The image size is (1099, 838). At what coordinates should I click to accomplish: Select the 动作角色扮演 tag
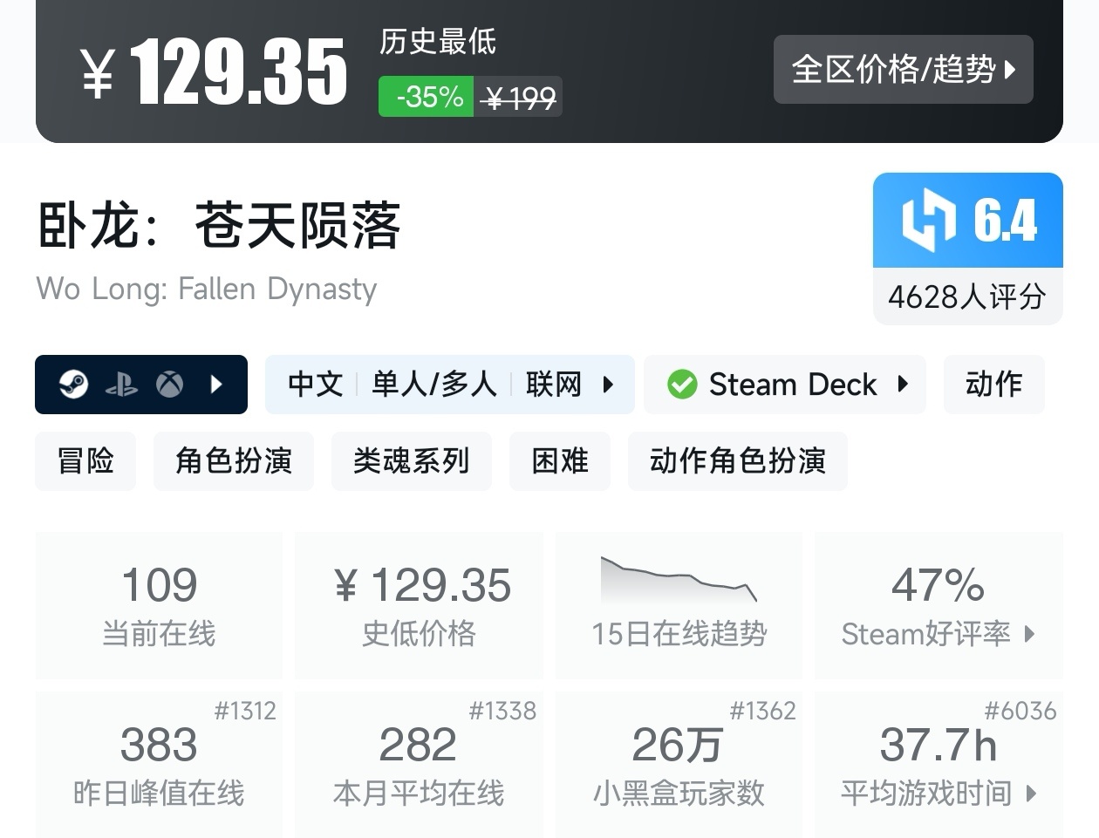point(738,460)
